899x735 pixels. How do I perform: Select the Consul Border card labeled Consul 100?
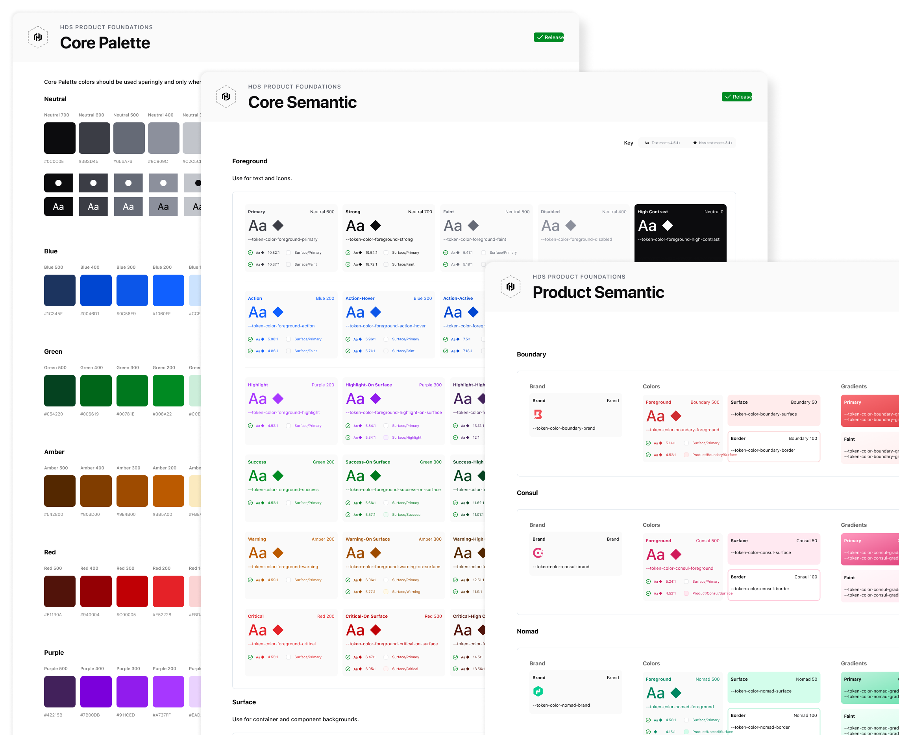click(774, 585)
